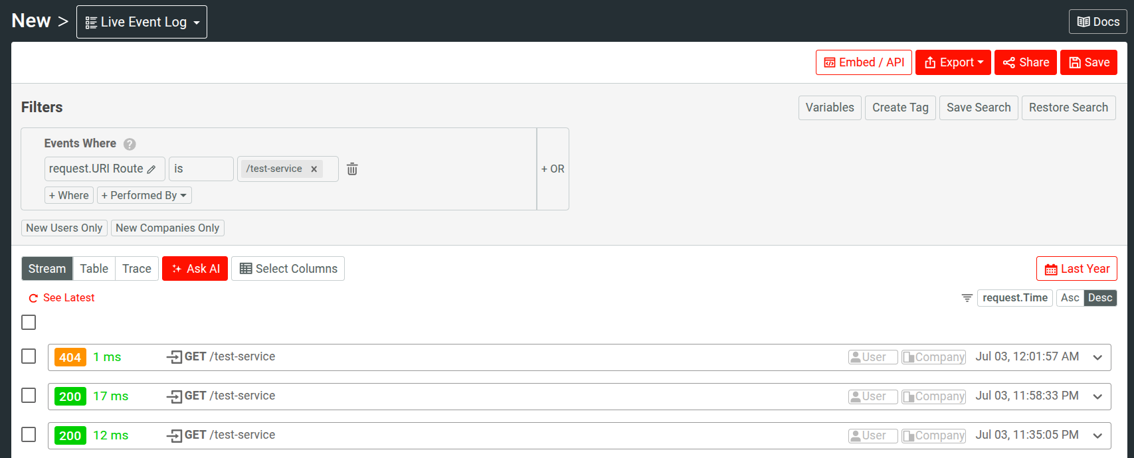This screenshot has width=1134, height=458.
Task: Click the Company icon on the 17 ms event
Action: (909, 396)
